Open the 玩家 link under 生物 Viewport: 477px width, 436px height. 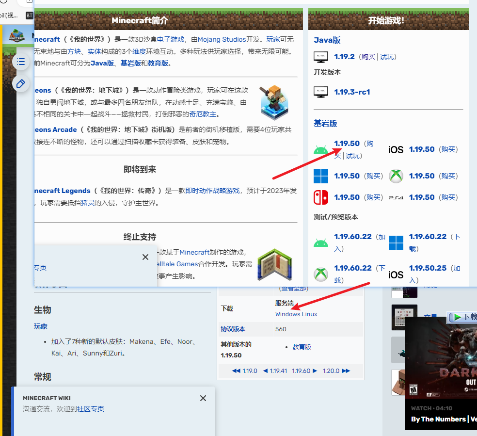41,326
